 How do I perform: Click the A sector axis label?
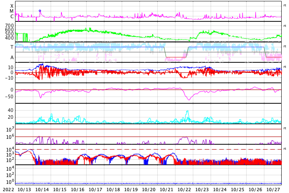coord(12,57)
